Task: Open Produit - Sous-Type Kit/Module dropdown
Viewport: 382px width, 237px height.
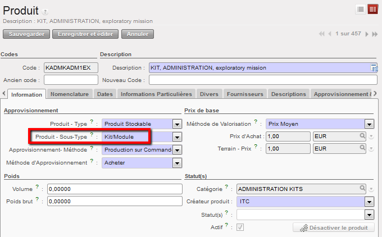Action: click(178, 137)
